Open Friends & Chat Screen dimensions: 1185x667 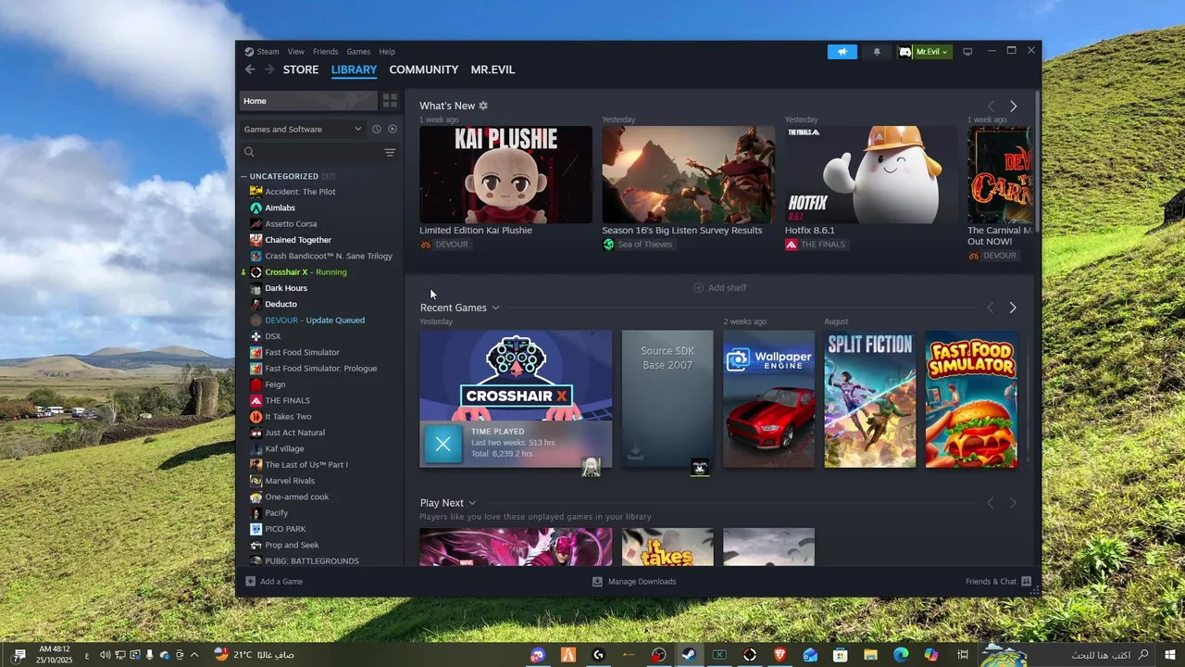[998, 582]
